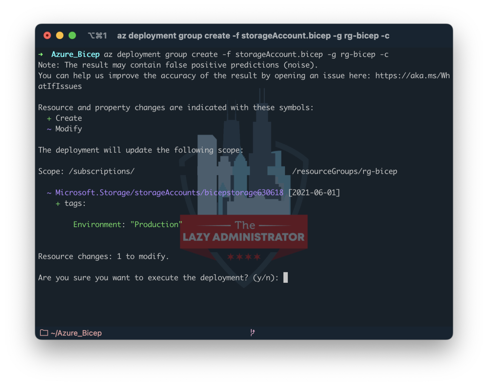The width and height of the screenshot is (488, 386).
Task: Click the storageAccount.bicep filename in the command
Action: point(279,54)
